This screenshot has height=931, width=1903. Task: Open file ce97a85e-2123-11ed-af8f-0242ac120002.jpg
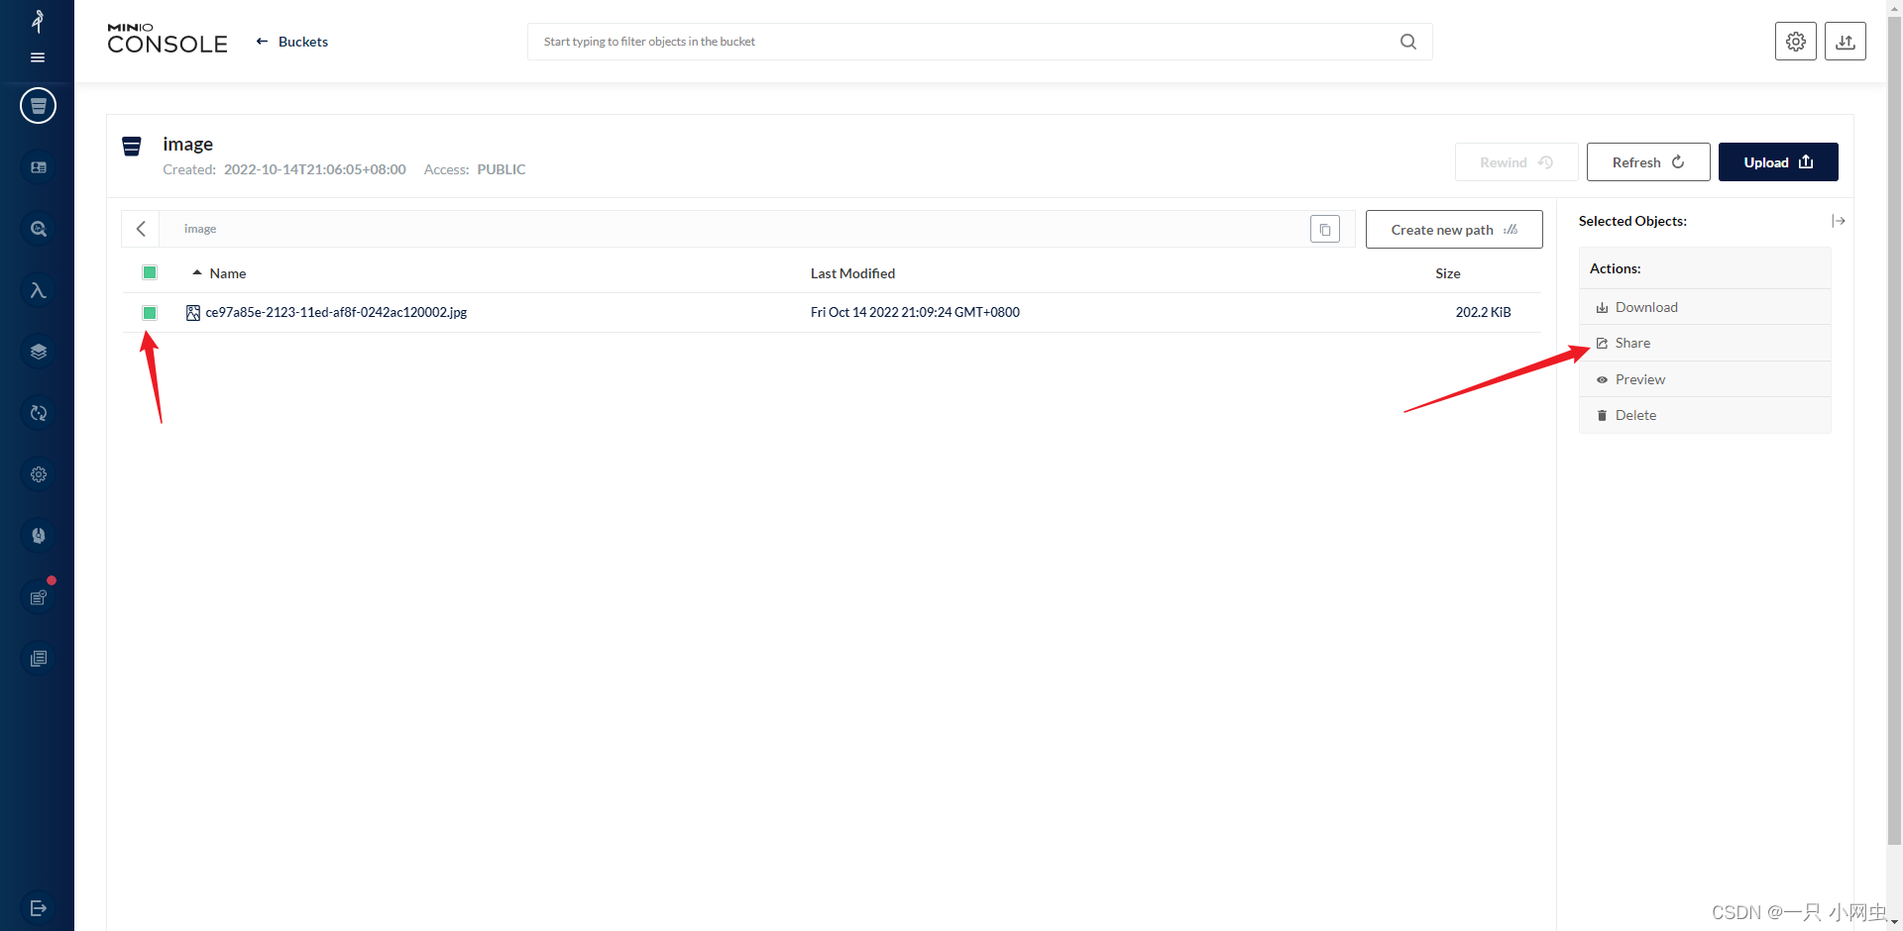(x=336, y=312)
